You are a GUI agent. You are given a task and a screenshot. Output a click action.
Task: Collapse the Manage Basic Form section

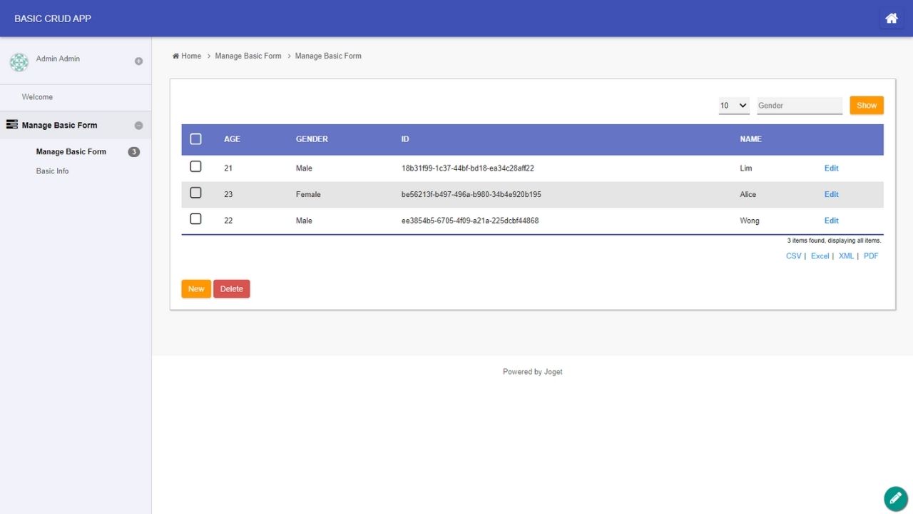click(138, 126)
